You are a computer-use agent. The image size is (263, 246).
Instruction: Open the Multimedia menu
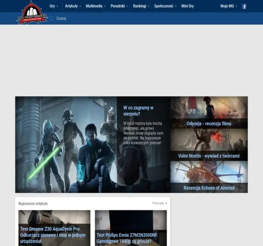(94, 6)
